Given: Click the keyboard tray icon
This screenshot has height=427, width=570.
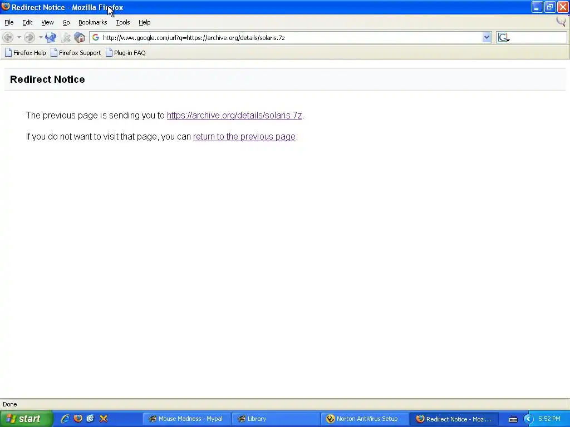Looking at the screenshot, I should [x=513, y=419].
